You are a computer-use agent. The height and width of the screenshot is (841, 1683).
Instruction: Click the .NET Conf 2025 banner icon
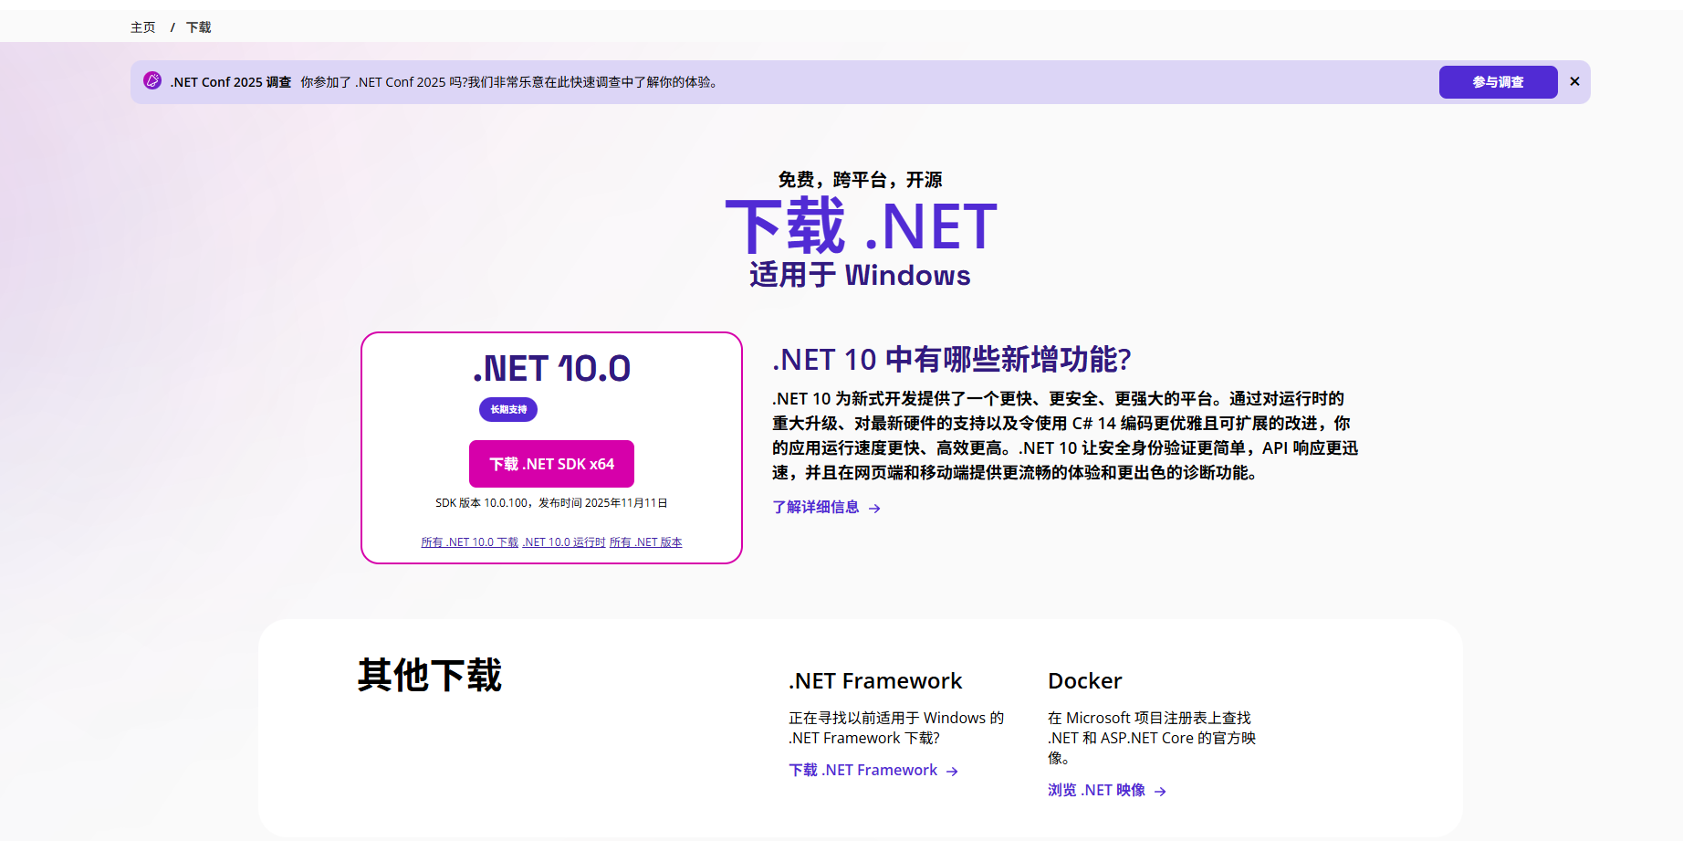(152, 81)
